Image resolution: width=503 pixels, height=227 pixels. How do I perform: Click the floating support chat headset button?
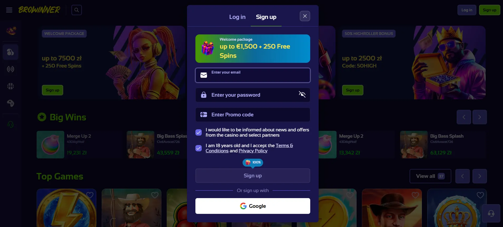pyautogui.click(x=491, y=213)
